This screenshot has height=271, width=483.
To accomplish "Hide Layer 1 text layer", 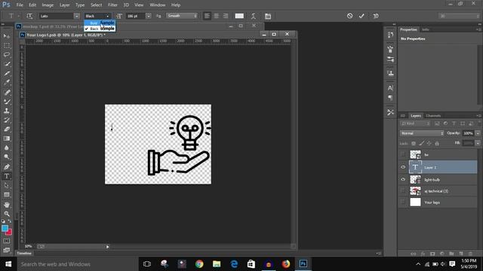I will click(403, 167).
